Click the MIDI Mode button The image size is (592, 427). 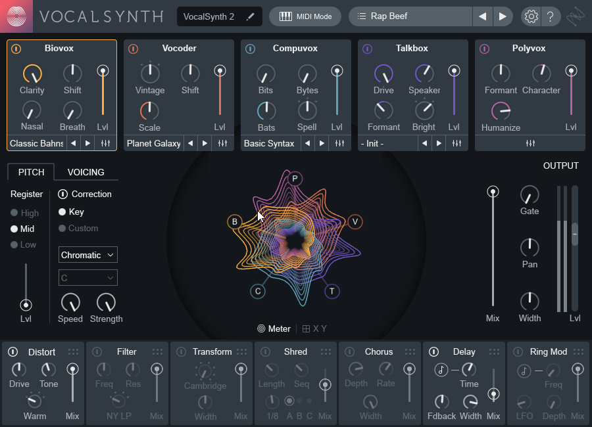click(305, 16)
